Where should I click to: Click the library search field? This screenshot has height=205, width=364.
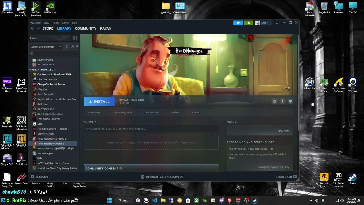pyautogui.click(x=51, y=54)
